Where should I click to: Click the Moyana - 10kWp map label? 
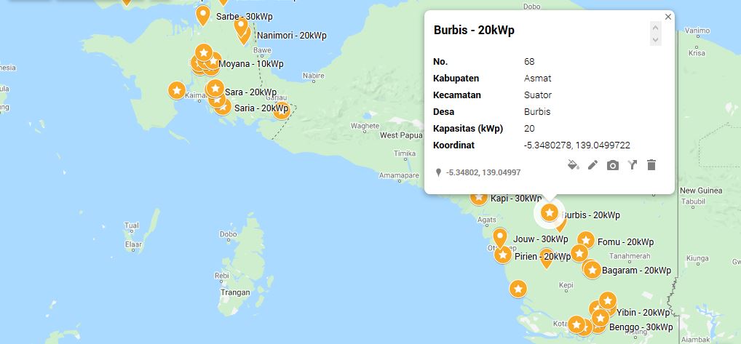250,64
